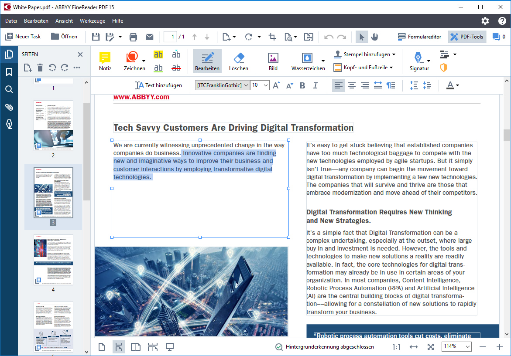Click the font color A swatch
This screenshot has height=356, width=511.
pos(450,85)
